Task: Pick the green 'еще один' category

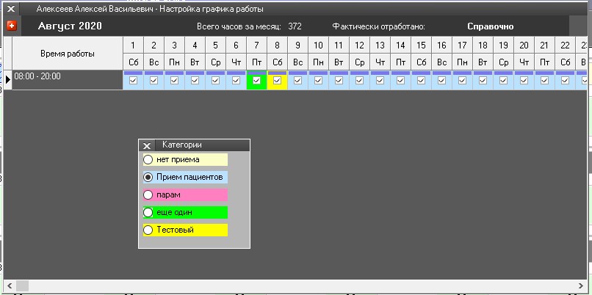Action: pyautogui.click(x=148, y=213)
